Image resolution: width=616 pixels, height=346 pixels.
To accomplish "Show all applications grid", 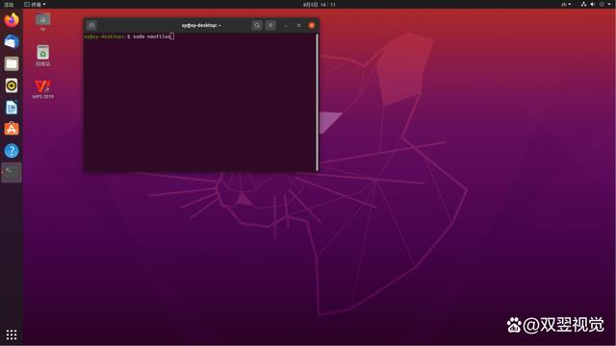I will pos(12,334).
